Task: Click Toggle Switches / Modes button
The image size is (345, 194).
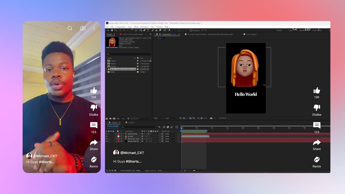Action: click(x=153, y=171)
